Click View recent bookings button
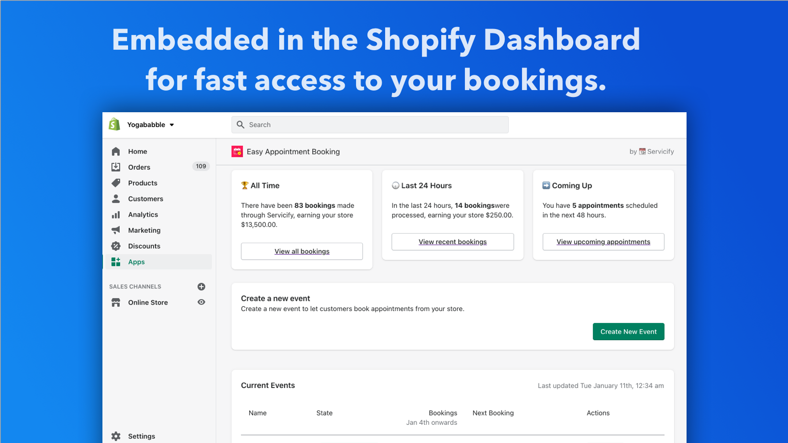This screenshot has height=443, width=788. click(x=453, y=242)
